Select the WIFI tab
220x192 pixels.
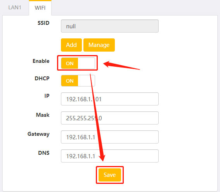[x=40, y=8]
